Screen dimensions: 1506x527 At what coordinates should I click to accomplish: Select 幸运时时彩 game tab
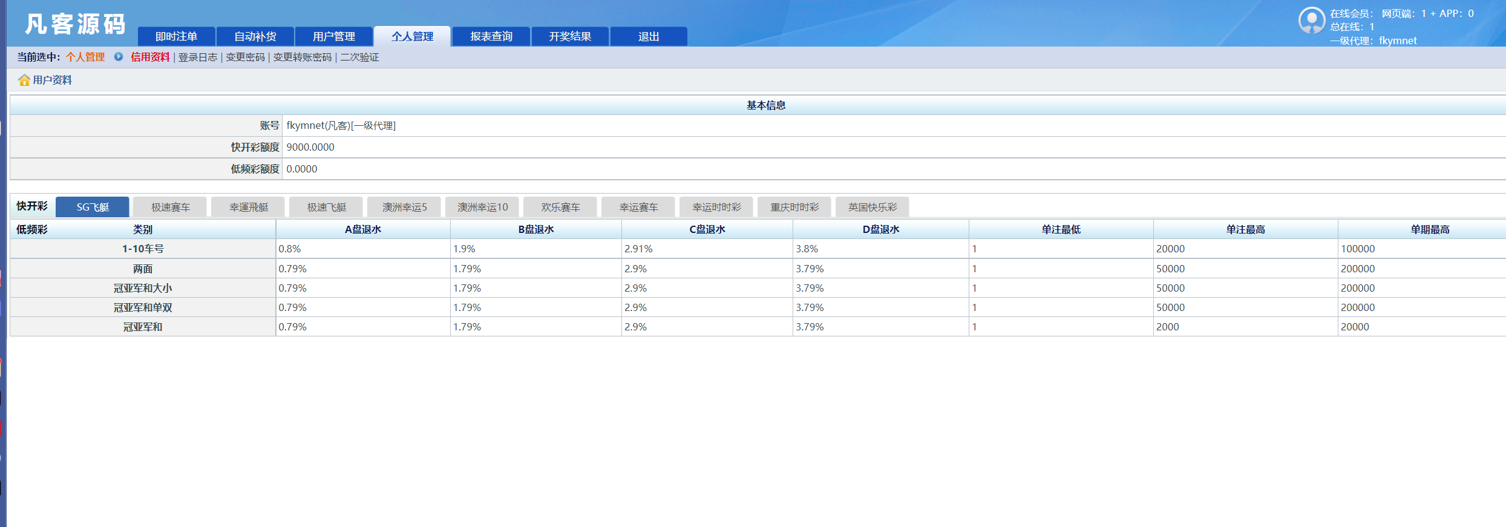tap(717, 207)
